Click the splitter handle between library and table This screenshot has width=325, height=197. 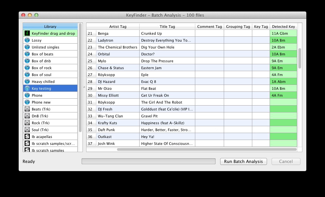pos(84,87)
